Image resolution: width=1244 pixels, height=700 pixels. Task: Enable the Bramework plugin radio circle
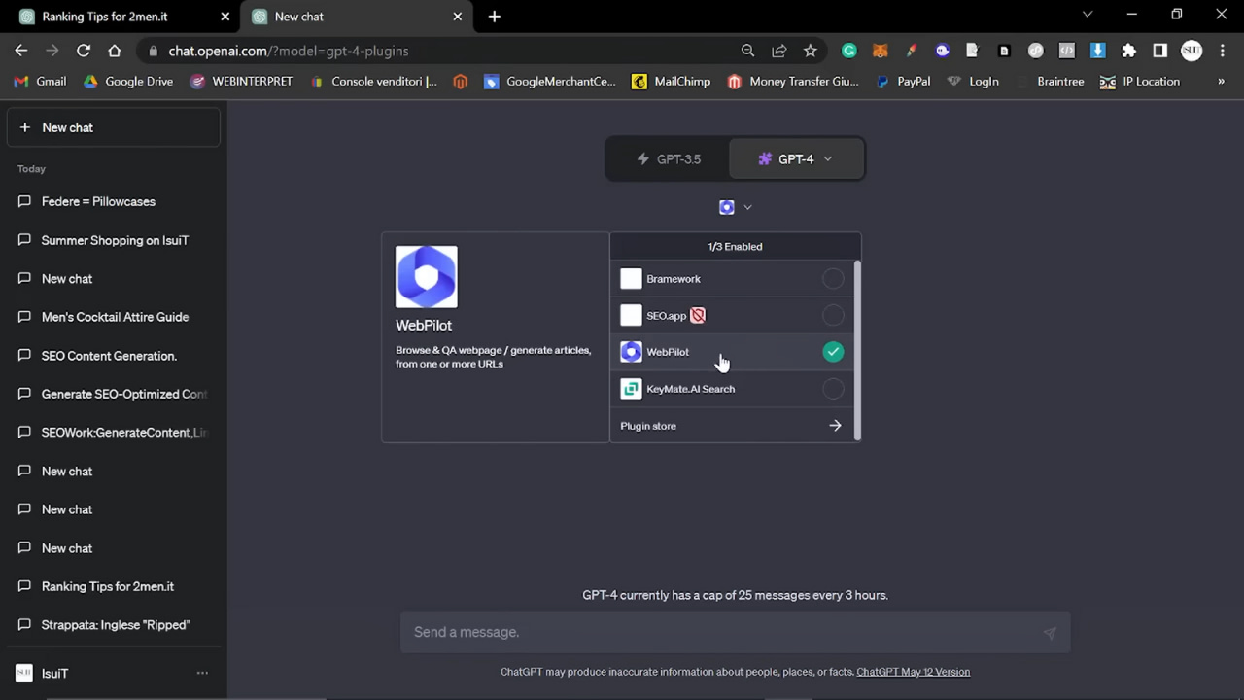coord(833,279)
